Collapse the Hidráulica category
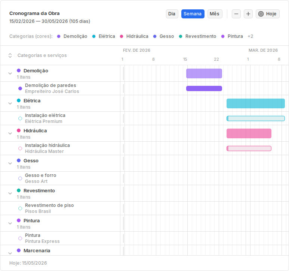Viewport: 289px width, 271px height. 10,133
